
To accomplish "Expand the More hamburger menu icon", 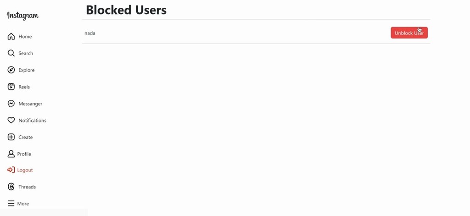I will click(11, 204).
